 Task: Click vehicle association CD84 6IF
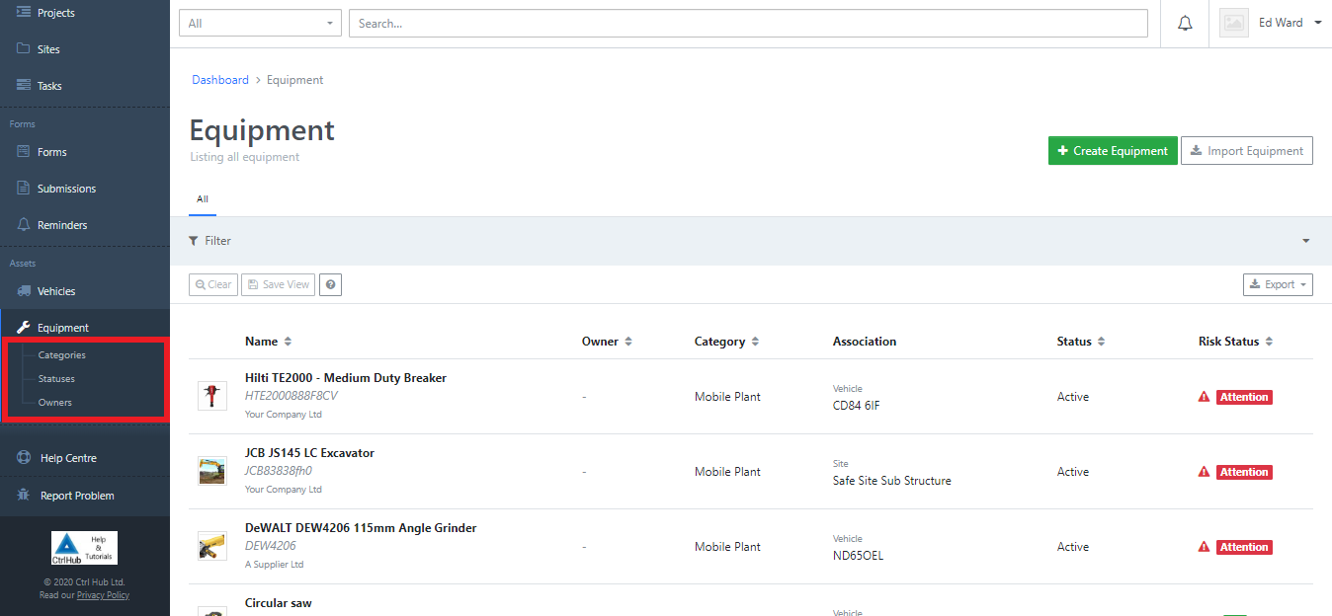(x=856, y=406)
